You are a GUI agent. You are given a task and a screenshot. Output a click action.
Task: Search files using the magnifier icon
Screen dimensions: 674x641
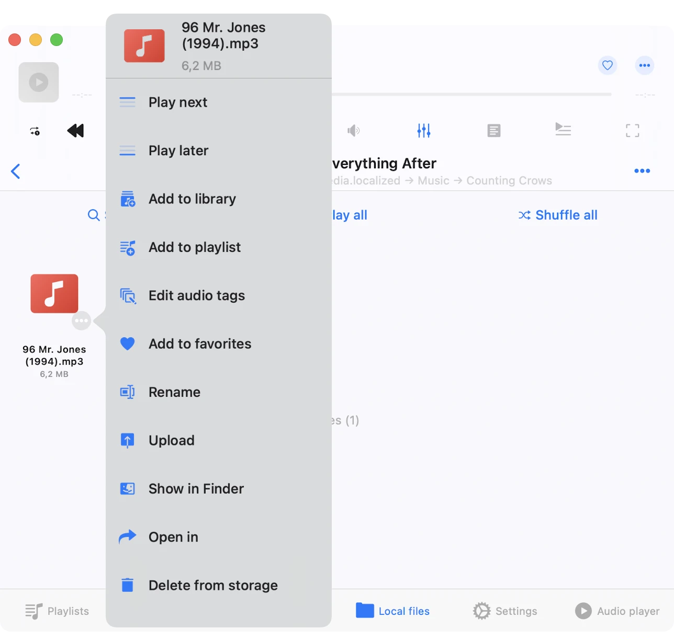(94, 215)
